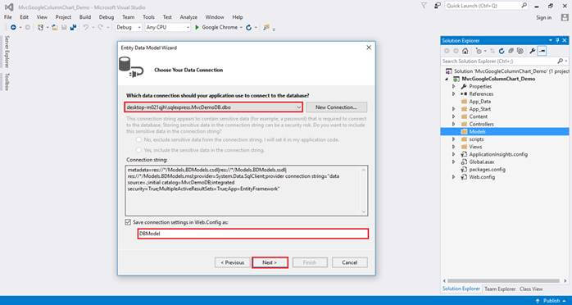Click the Show All Files icon
This screenshot has height=305, width=572.
tap(520, 52)
